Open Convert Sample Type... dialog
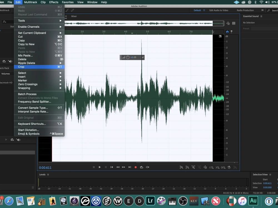The image size is (278, 208). coord(39,108)
